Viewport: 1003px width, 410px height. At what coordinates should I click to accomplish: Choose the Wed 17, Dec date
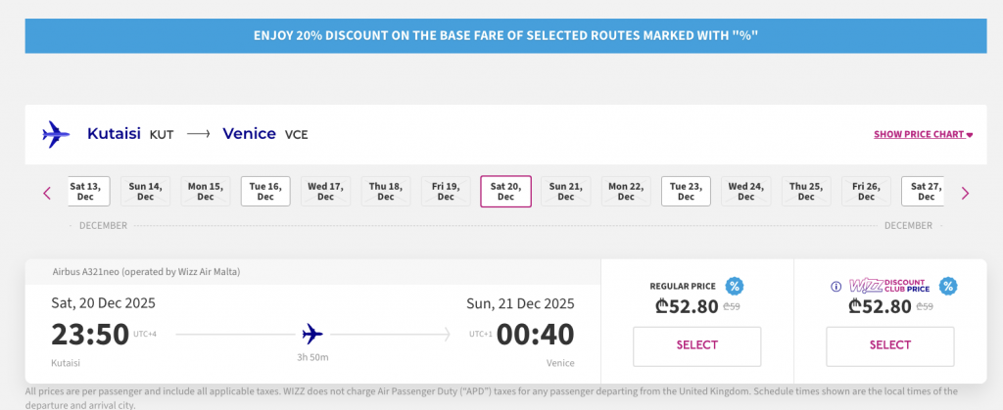325,191
